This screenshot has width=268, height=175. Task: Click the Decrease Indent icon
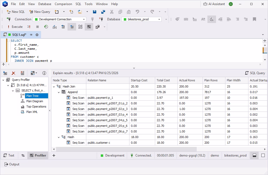point(220,19)
